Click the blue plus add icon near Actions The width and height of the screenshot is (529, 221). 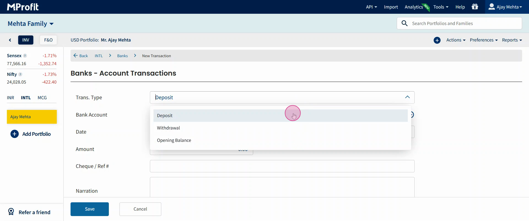tap(437, 40)
